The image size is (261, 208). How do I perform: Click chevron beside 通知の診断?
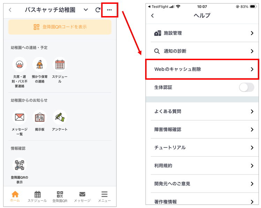point(252,51)
